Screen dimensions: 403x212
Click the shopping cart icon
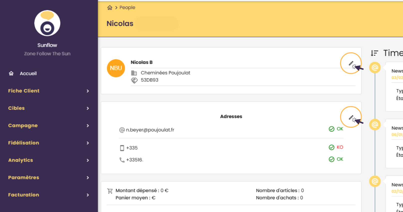tap(110, 191)
